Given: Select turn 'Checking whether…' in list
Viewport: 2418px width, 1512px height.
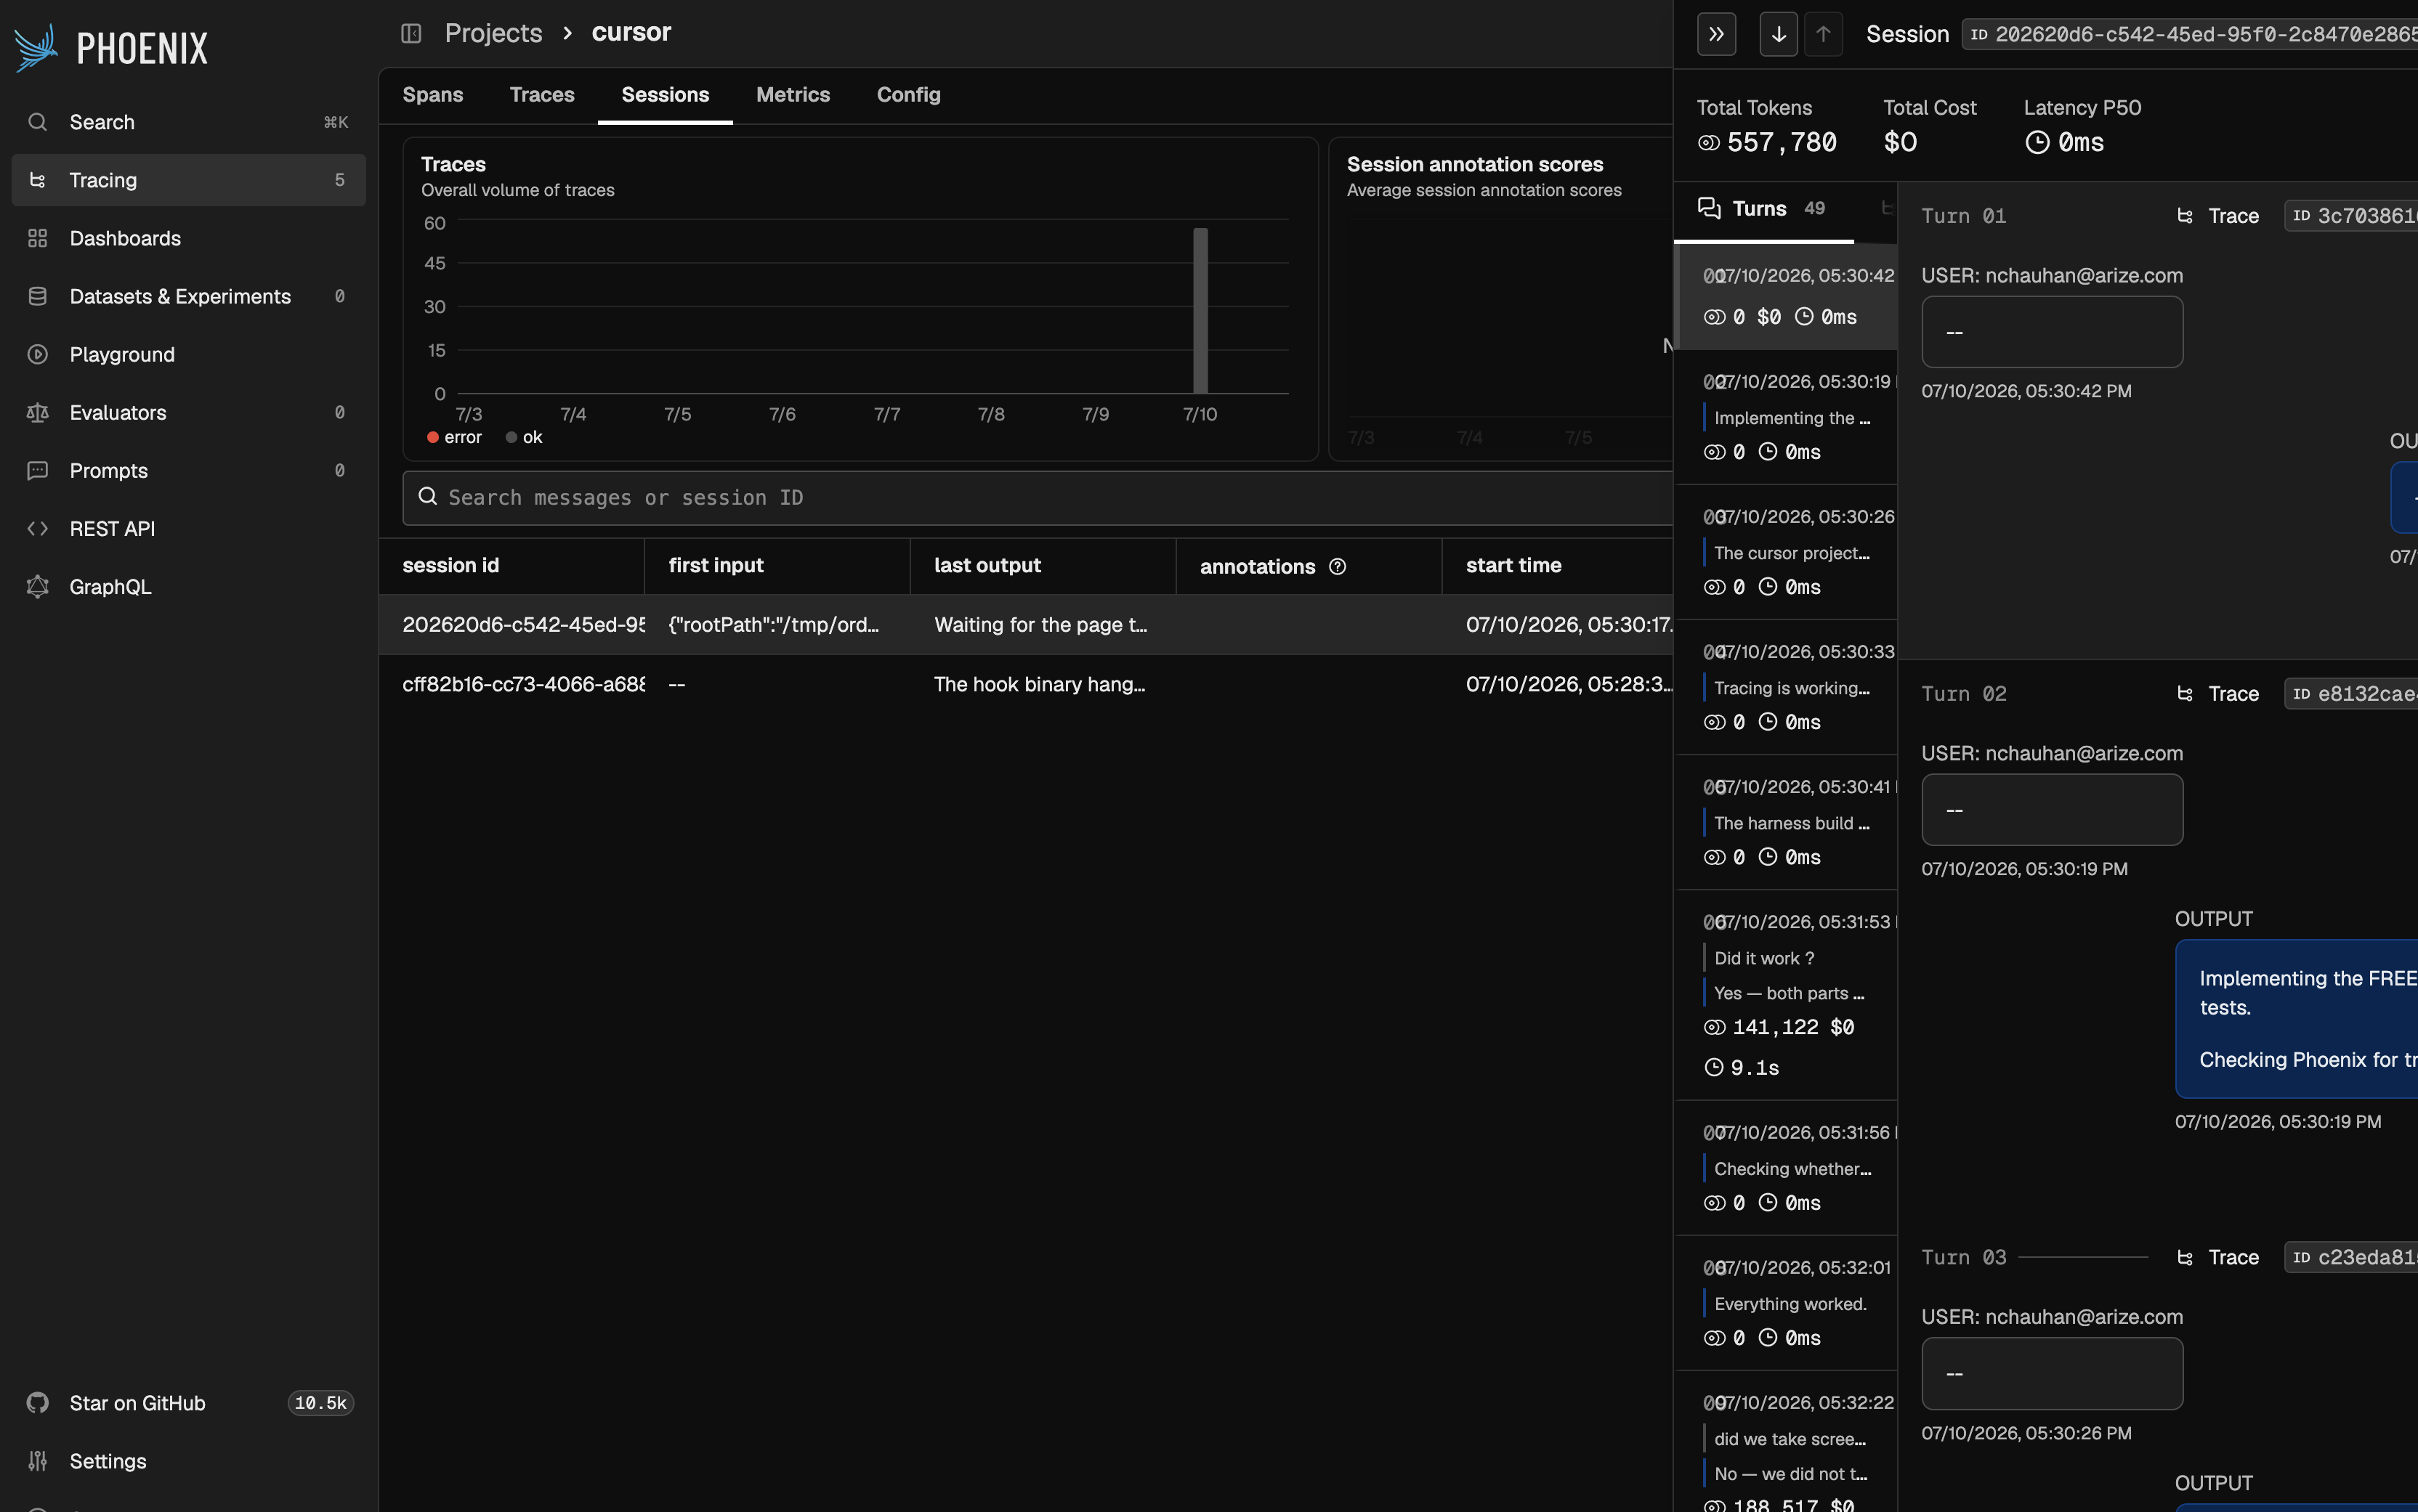Looking at the screenshot, I should [x=1786, y=1168].
